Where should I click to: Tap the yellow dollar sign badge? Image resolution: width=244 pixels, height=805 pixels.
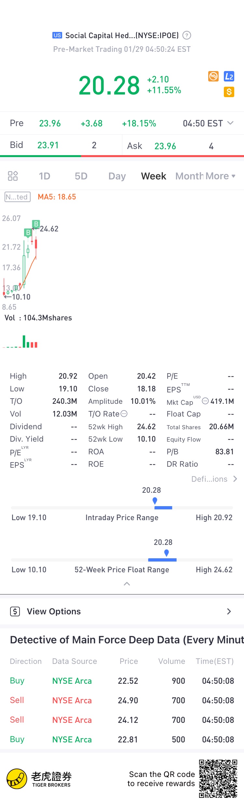click(229, 92)
